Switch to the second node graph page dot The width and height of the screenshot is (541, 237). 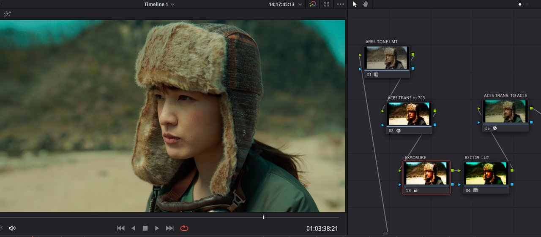(527, 4)
